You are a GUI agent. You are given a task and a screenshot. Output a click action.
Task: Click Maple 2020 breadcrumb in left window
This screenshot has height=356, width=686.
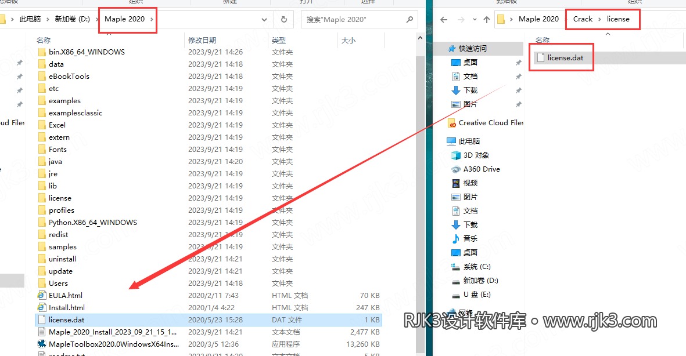(125, 19)
